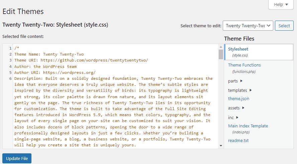Image resolution: width=297 pixels, height=164 pixels.
Task: Click the code editor scrollbar up arrow
Action: point(221,47)
